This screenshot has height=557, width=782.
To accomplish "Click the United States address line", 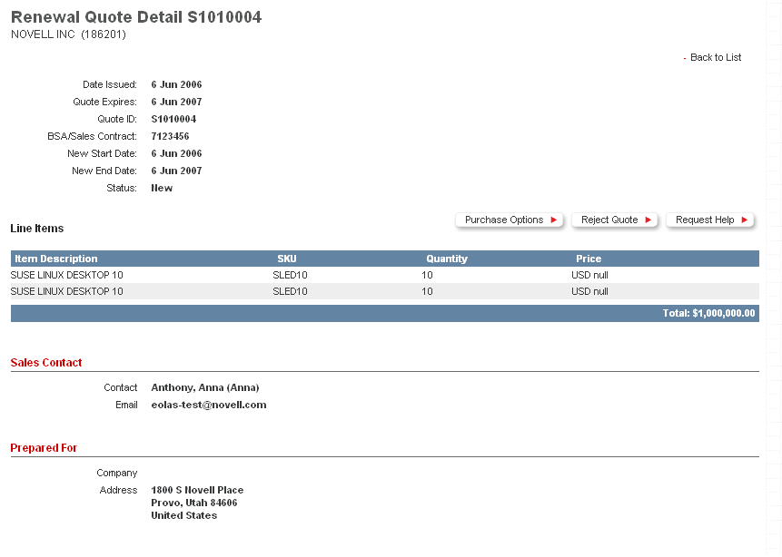I will pyautogui.click(x=184, y=515).
